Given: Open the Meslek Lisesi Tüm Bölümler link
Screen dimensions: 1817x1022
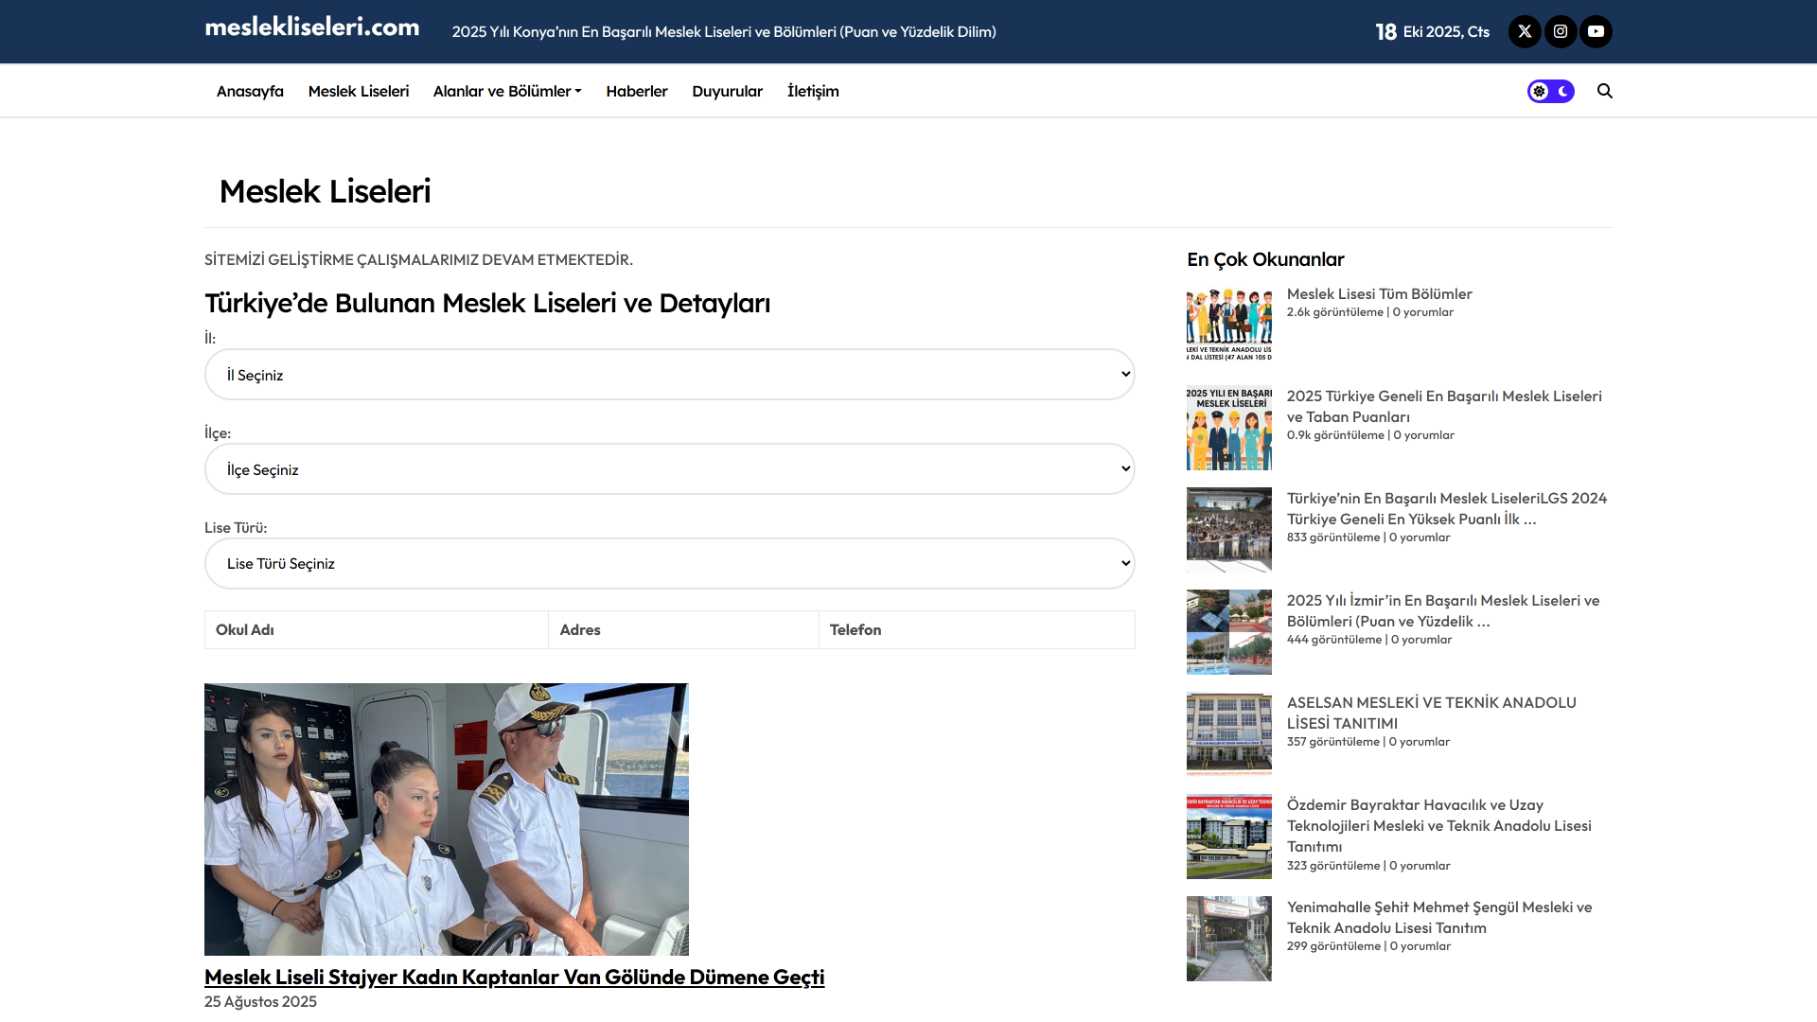Looking at the screenshot, I should coord(1379,294).
